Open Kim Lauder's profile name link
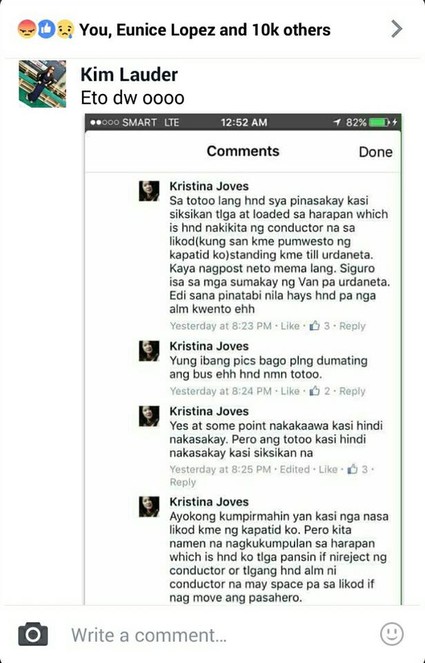Image resolution: width=425 pixels, height=663 pixels. [x=129, y=75]
